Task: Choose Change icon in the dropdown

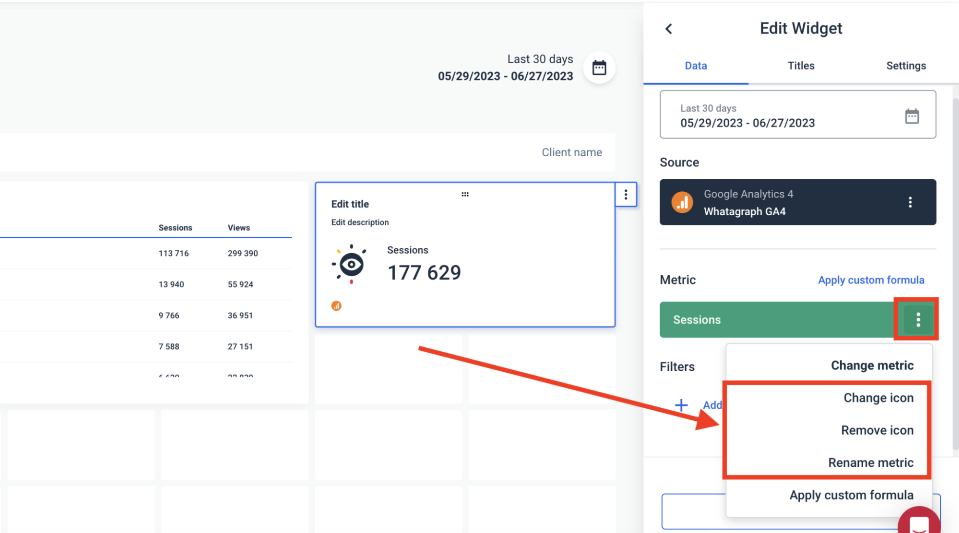Action: click(878, 398)
